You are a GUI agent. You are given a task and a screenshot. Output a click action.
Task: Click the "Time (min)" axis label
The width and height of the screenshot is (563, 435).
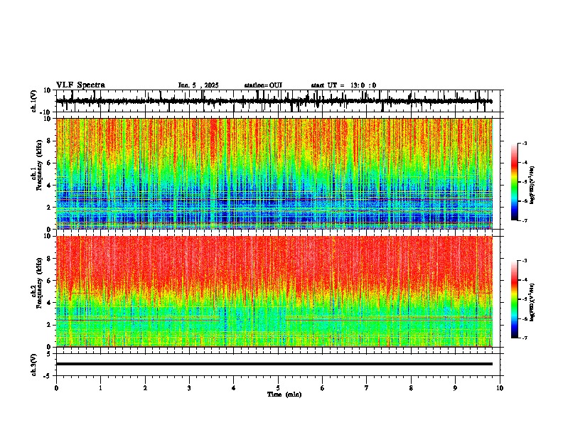pos(284,394)
